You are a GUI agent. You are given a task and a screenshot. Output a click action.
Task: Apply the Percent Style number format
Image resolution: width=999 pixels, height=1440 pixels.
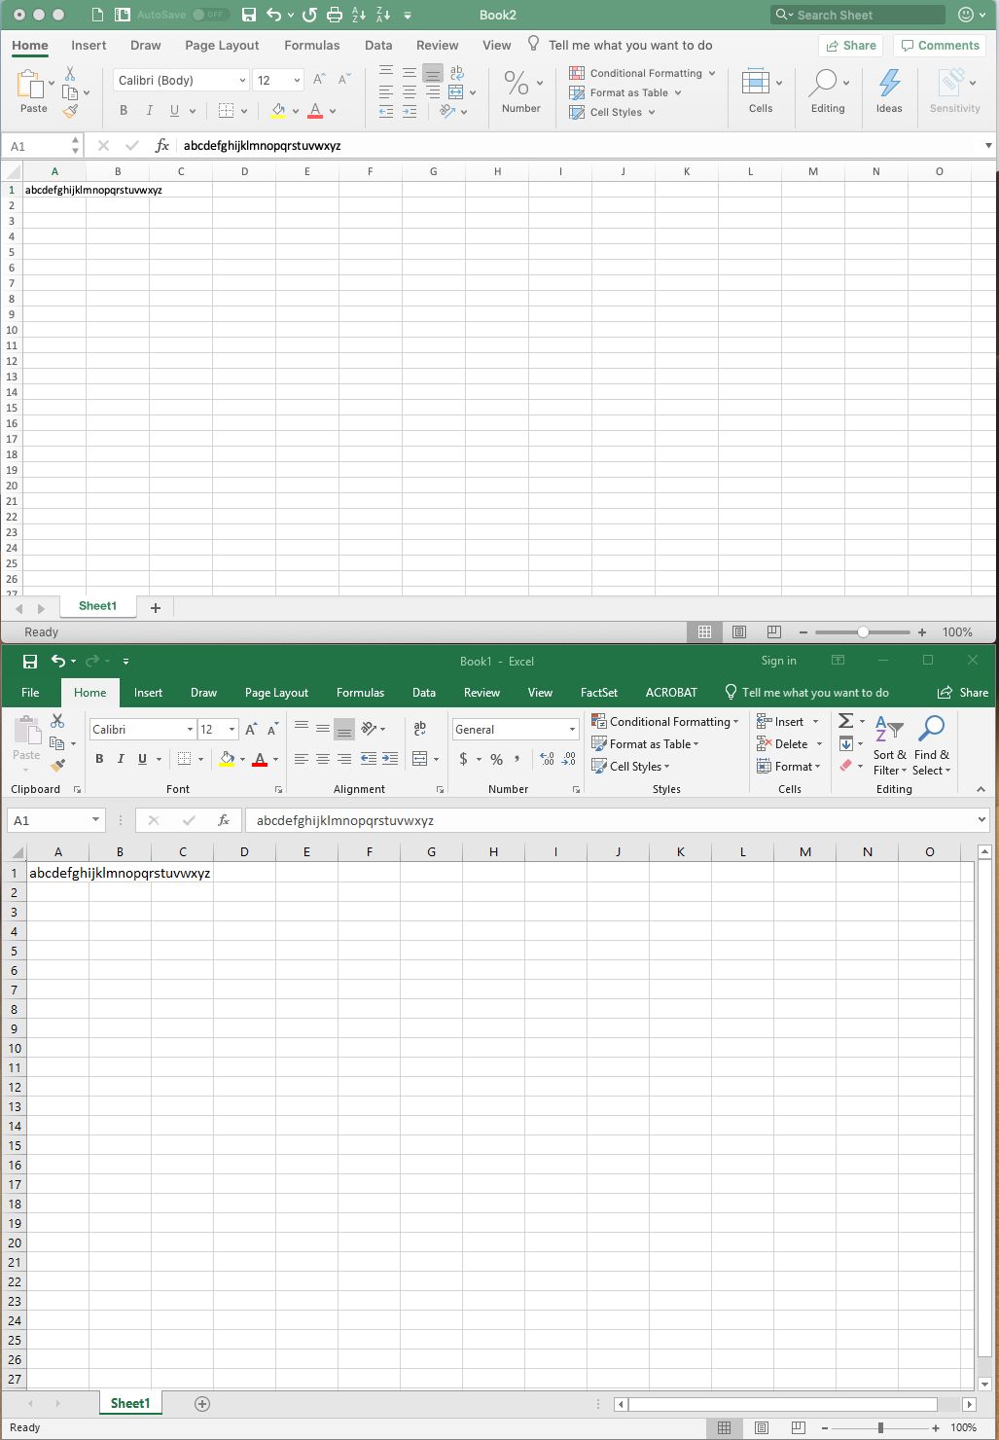[x=496, y=759]
